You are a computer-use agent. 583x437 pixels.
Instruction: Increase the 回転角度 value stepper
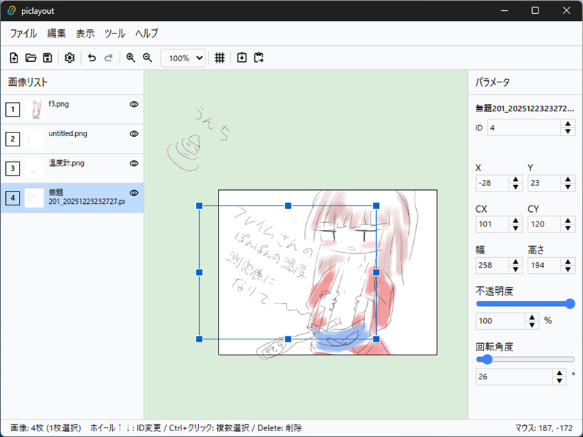click(x=559, y=373)
